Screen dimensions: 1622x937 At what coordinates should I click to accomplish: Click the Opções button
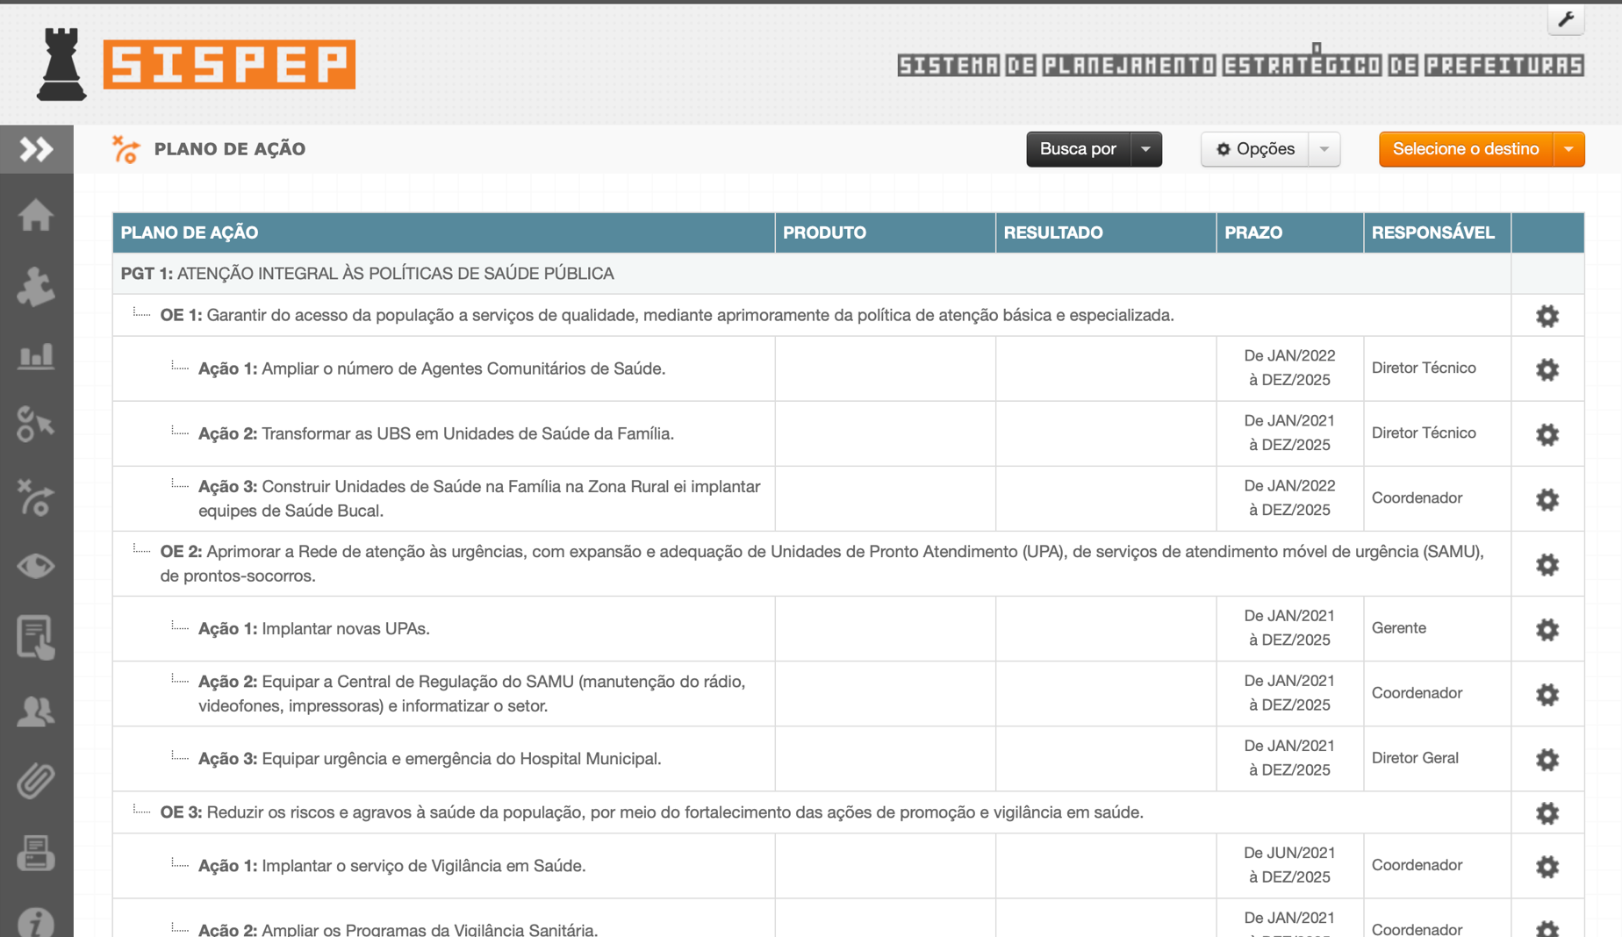1255,149
